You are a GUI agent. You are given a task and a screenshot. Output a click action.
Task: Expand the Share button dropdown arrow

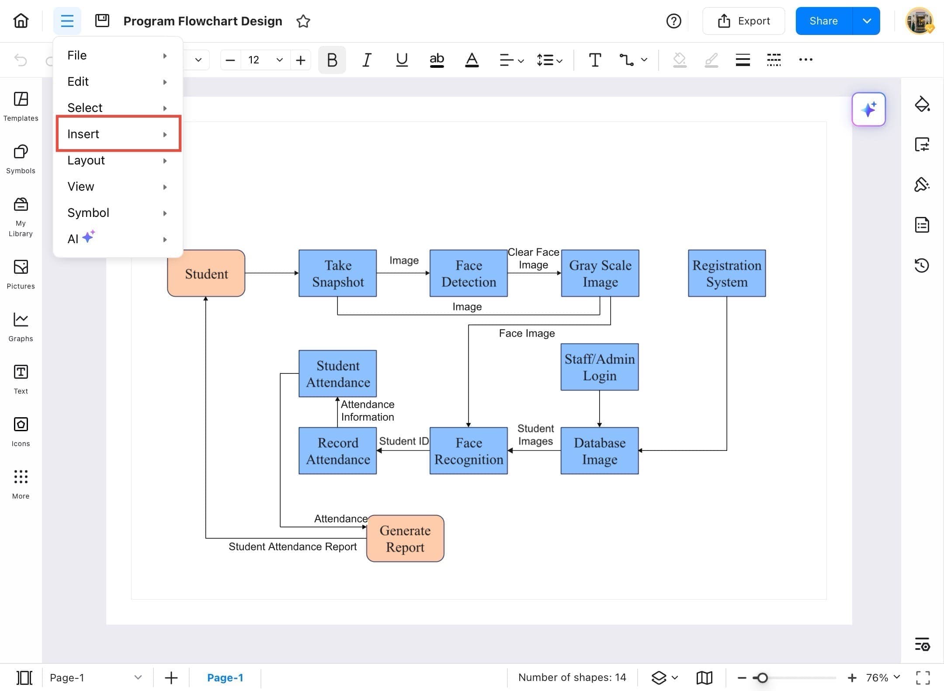click(x=867, y=21)
